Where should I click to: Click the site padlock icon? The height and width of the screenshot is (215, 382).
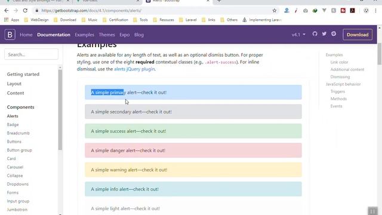(37, 11)
